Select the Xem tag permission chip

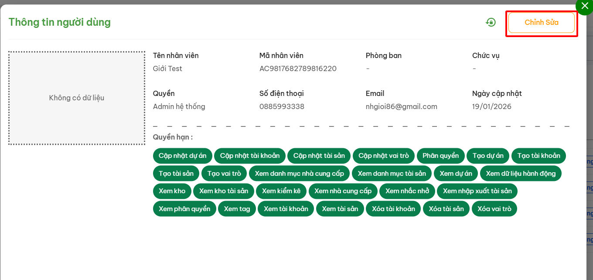click(237, 209)
